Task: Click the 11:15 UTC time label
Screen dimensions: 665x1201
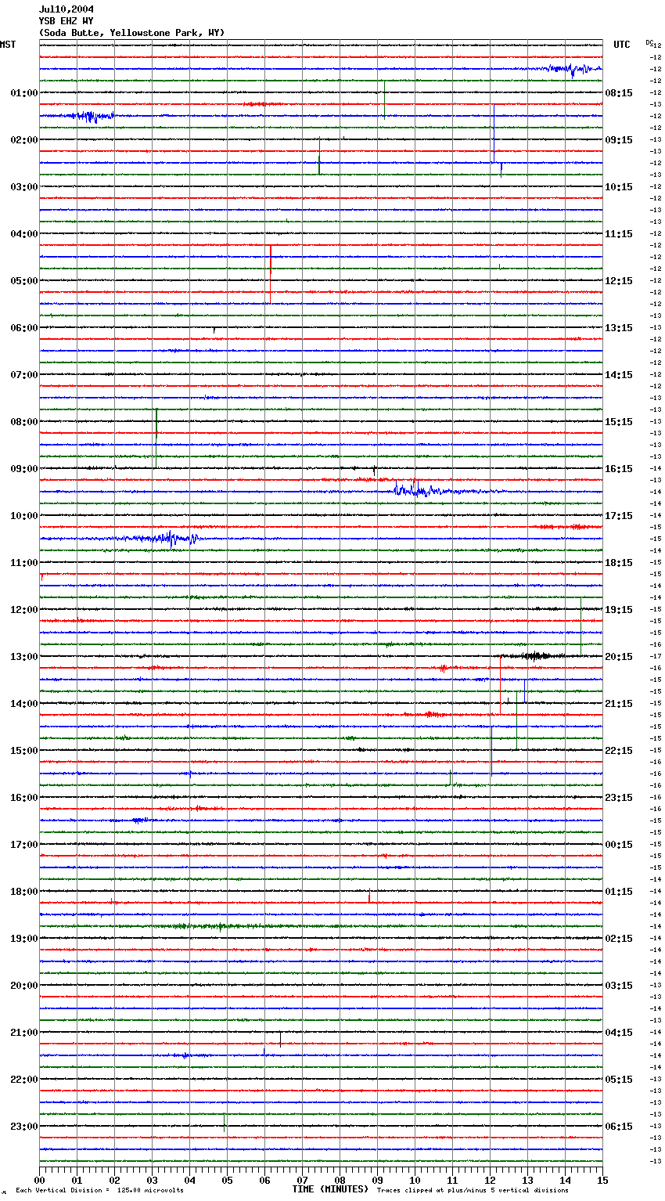Action: (619, 234)
